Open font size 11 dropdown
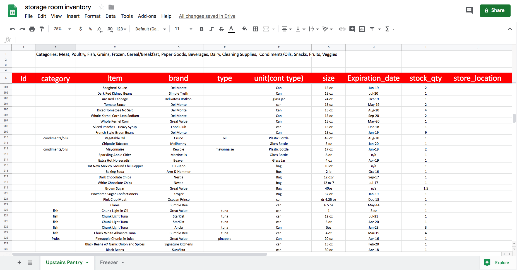The image size is (517, 270). (183, 29)
